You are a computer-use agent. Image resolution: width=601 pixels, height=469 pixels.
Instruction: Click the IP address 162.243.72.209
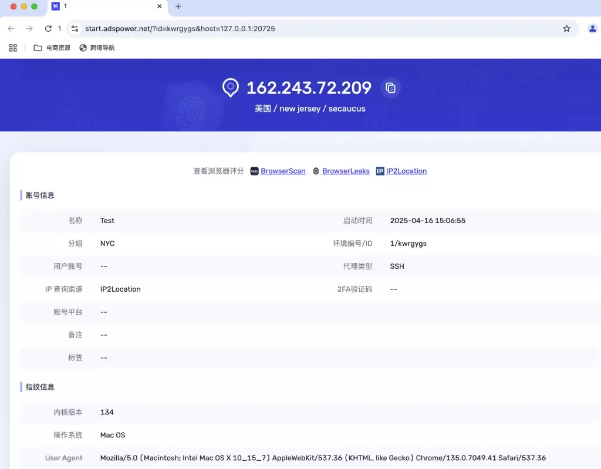pos(309,88)
